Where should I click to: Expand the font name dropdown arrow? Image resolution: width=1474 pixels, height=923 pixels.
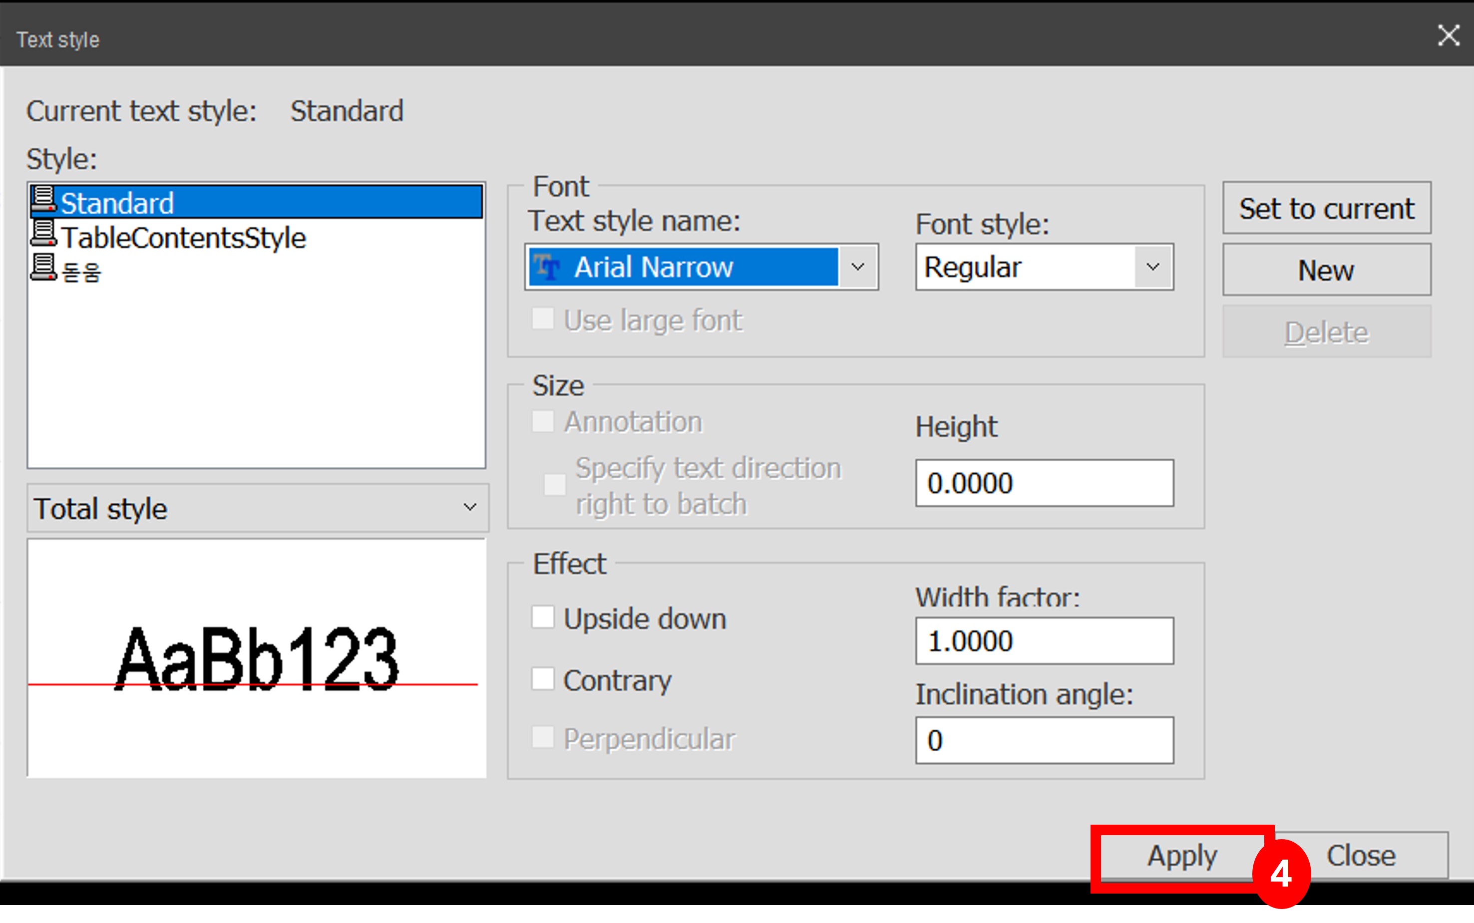pyautogui.click(x=858, y=267)
